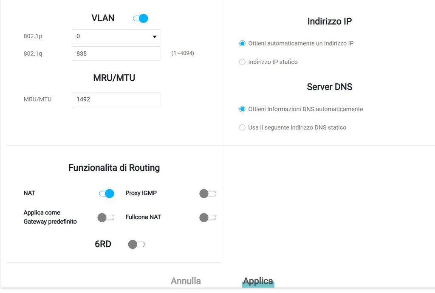The width and height of the screenshot is (435, 293).
Task: Enable the 6RD toggle
Action: [x=136, y=244]
